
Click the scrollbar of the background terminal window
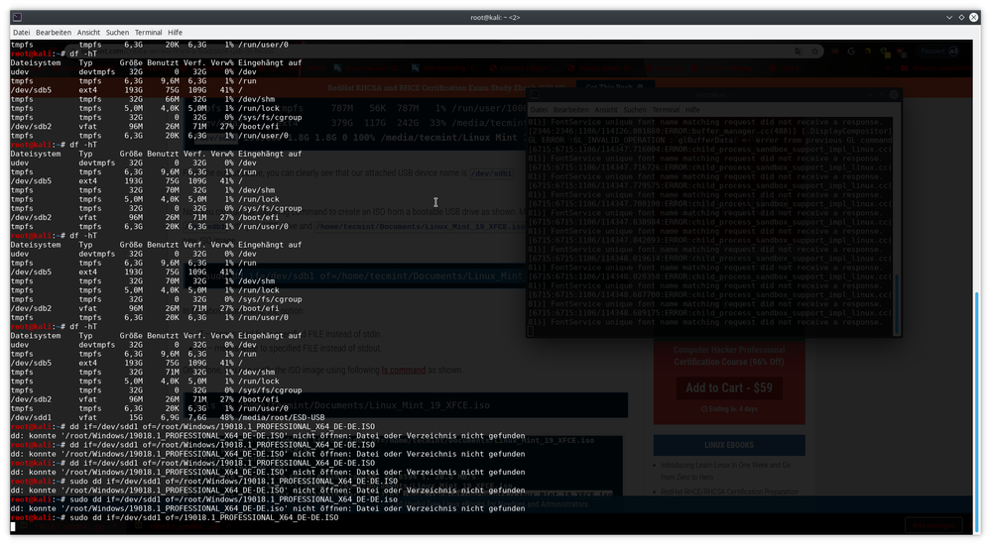coord(896,303)
